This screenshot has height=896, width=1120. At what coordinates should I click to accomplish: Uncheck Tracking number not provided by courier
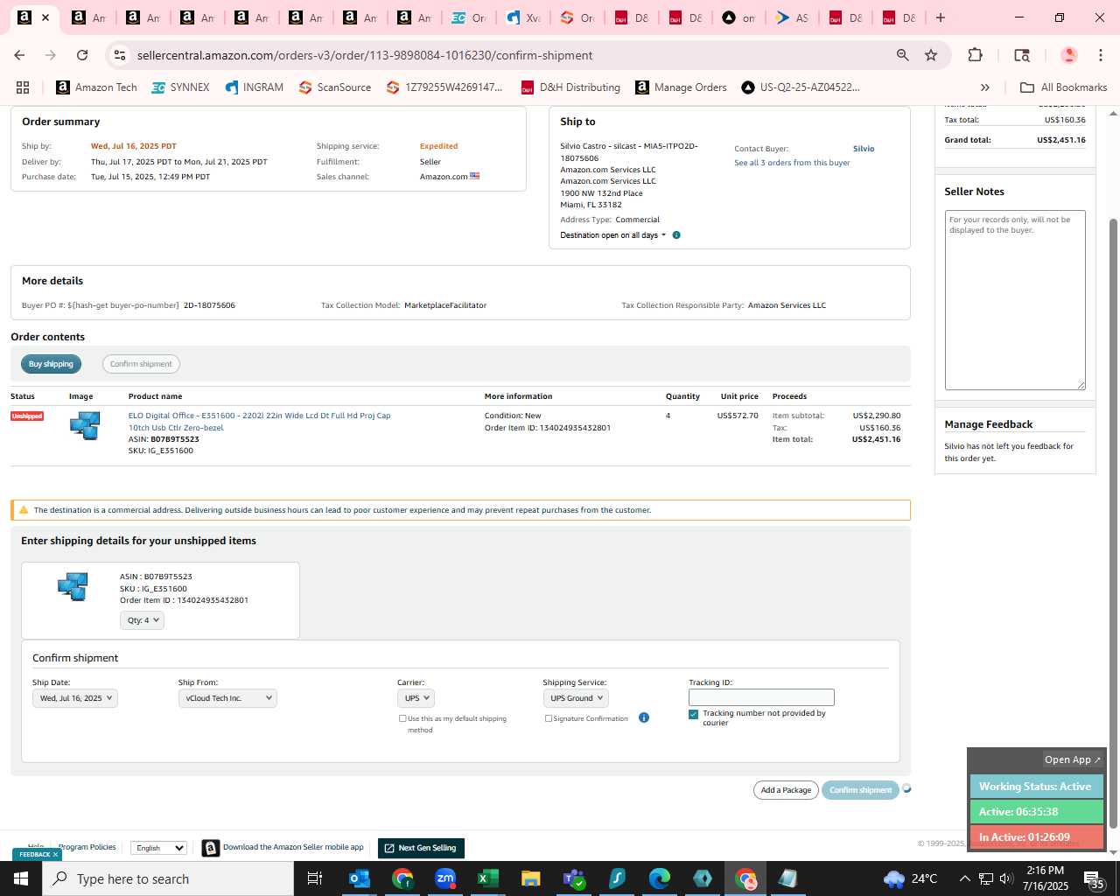click(x=694, y=714)
